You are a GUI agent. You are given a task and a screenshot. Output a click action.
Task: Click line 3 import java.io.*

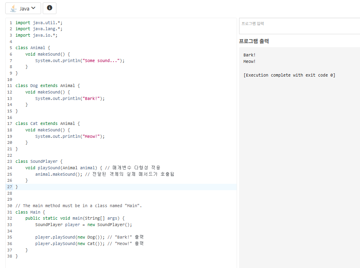tap(36, 35)
